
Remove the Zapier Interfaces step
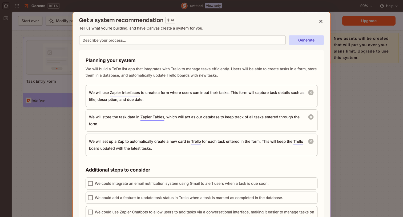(x=311, y=93)
